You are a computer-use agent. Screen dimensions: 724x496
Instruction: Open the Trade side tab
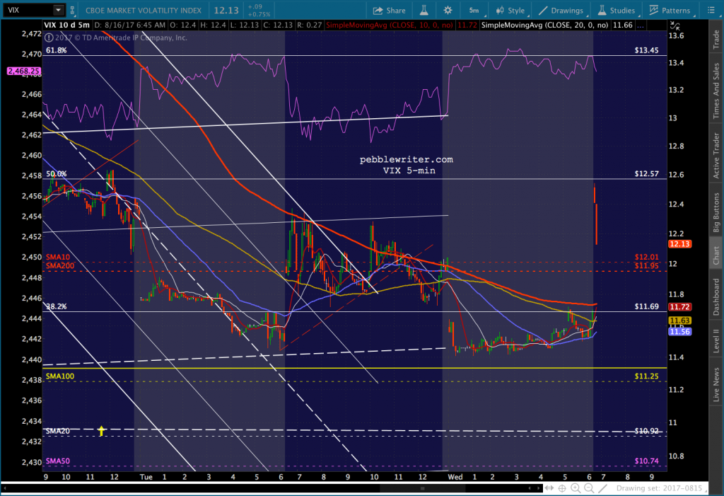[x=716, y=40]
